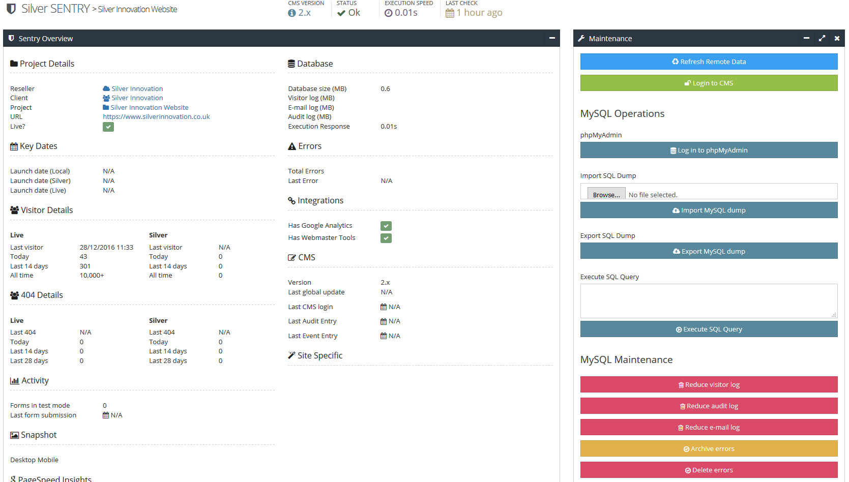
Task: Select the Desktop snapshot option
Action: [23, 460]
